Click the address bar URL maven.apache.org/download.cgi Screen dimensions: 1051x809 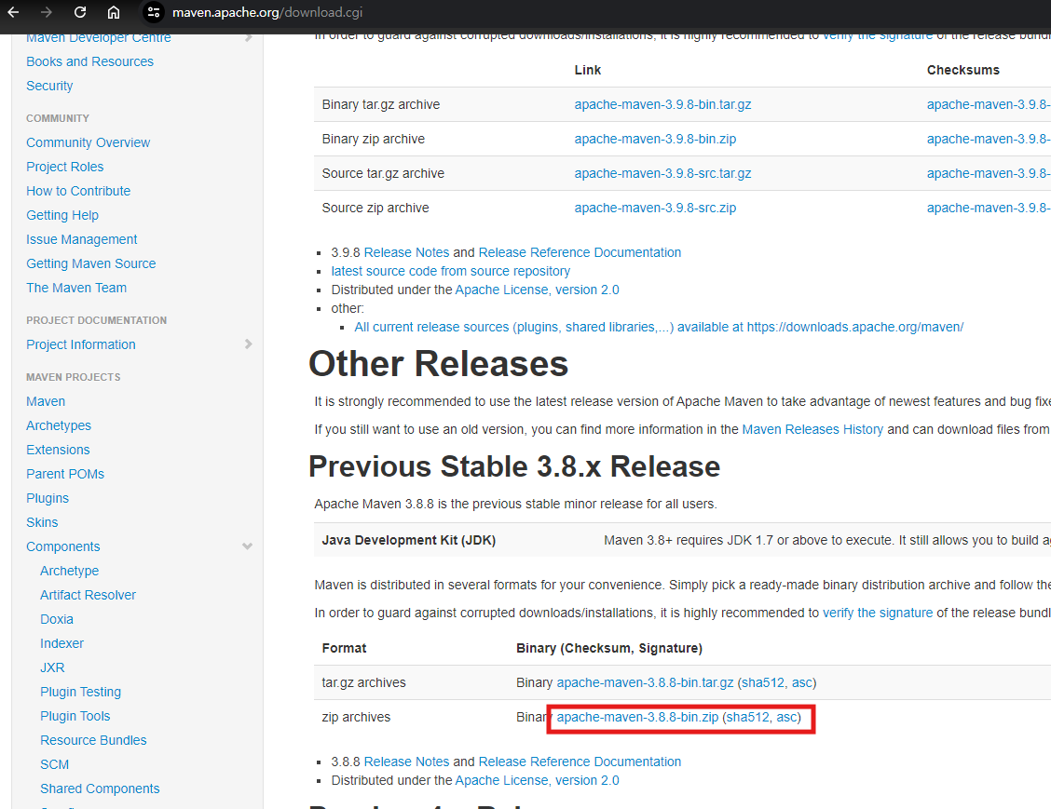click(x=267, y=12)
